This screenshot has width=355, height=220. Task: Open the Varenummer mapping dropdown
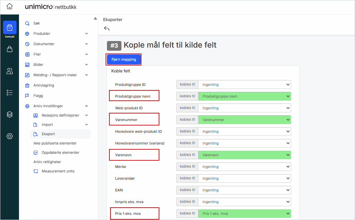point(244,120)
